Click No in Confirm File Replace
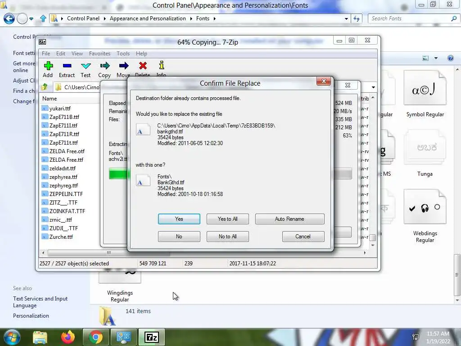 click(x=179, y=237)
